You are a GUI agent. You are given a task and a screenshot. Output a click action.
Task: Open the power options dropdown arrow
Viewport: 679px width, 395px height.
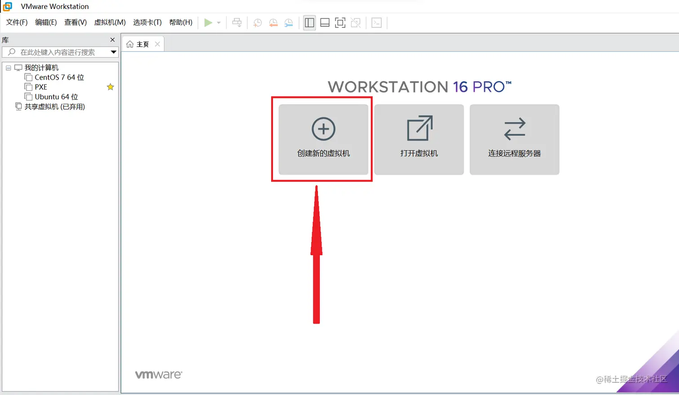(219, 22)
